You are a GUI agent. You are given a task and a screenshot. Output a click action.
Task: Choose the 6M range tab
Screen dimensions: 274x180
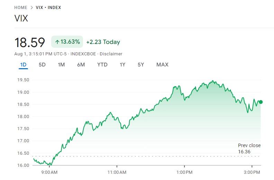81,64
